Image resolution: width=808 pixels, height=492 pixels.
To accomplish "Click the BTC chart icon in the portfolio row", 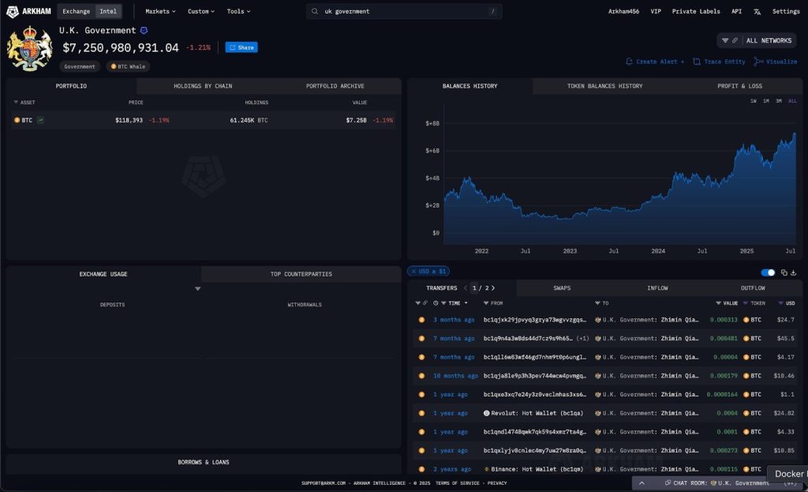I will (40, 120).
